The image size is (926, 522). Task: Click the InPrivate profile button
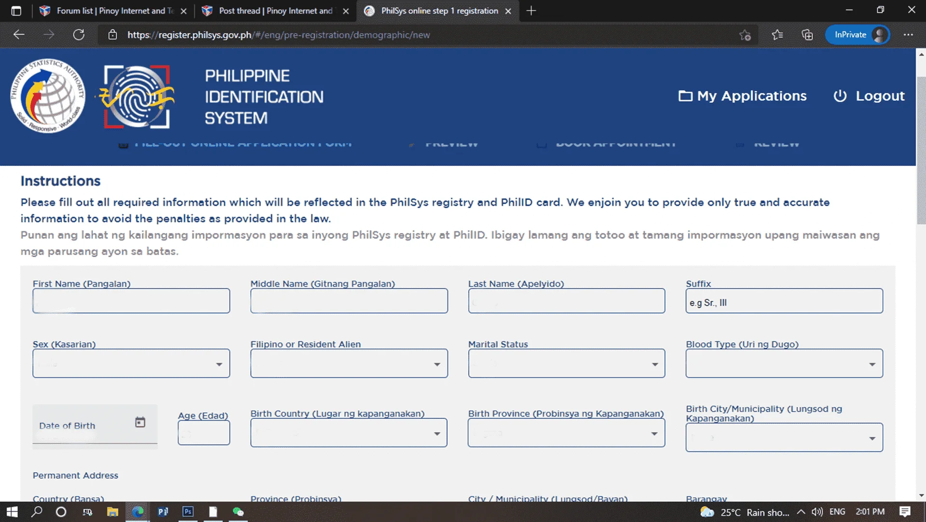coord(858,35)
